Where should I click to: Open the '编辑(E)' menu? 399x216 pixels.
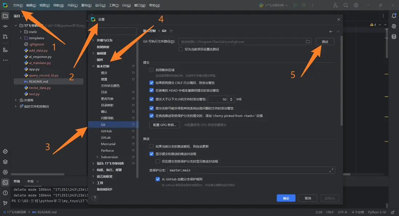[x=31, y=5]
